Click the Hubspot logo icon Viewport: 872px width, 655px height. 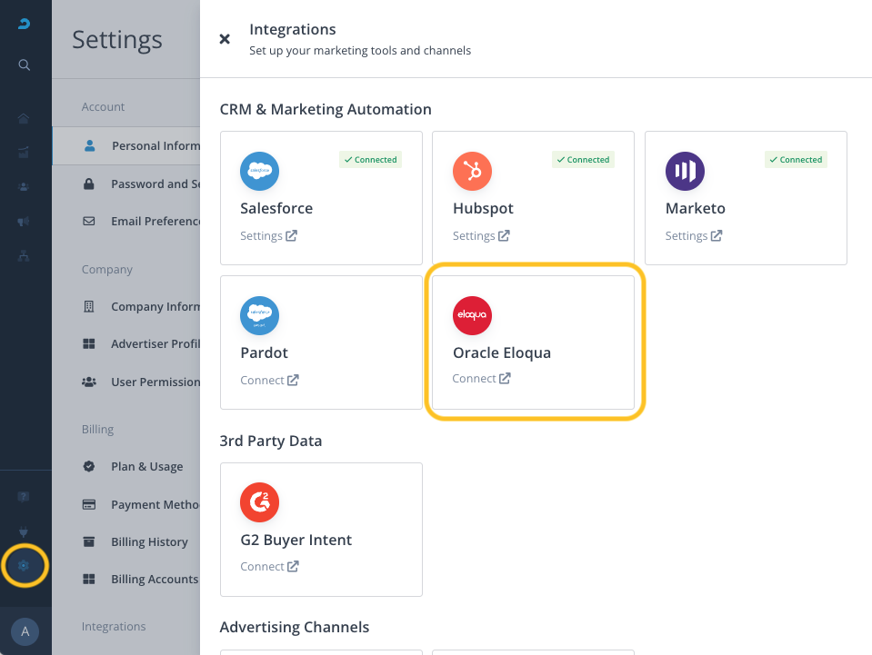472,171
